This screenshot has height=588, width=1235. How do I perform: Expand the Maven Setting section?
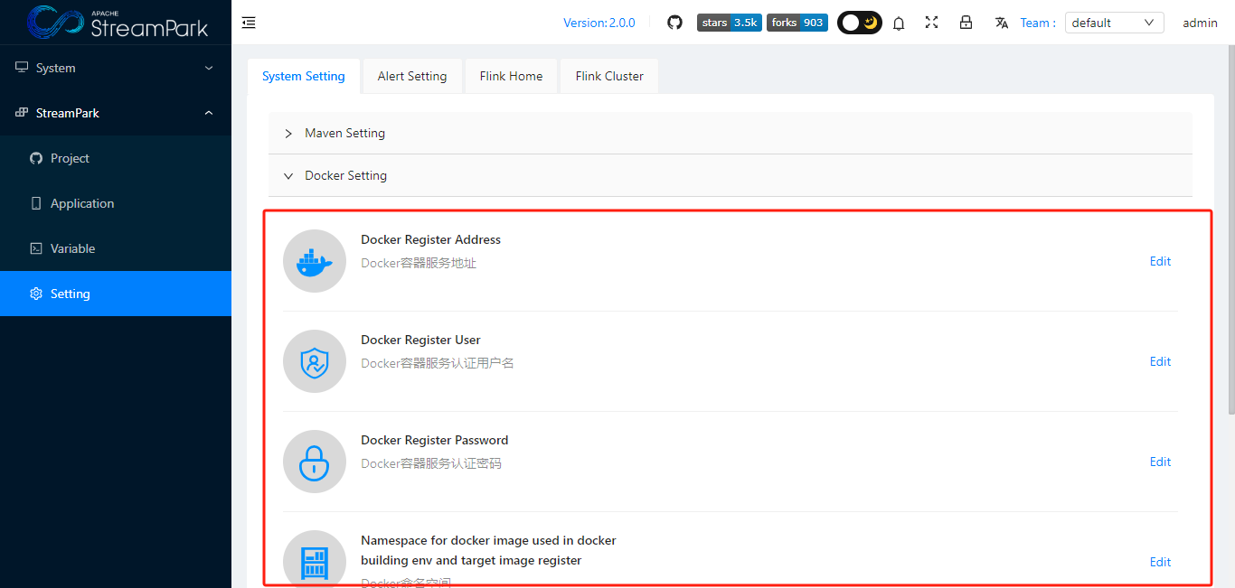coord(344,133)
